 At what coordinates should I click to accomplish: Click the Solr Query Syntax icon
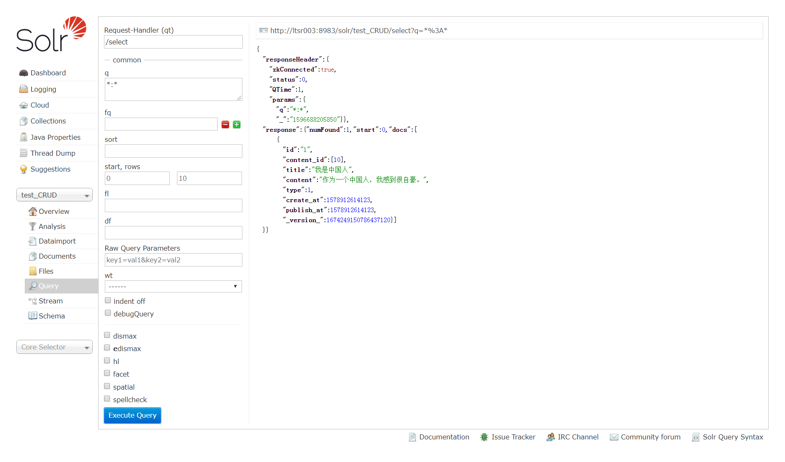pyautogui.click(x=696, y=437)
